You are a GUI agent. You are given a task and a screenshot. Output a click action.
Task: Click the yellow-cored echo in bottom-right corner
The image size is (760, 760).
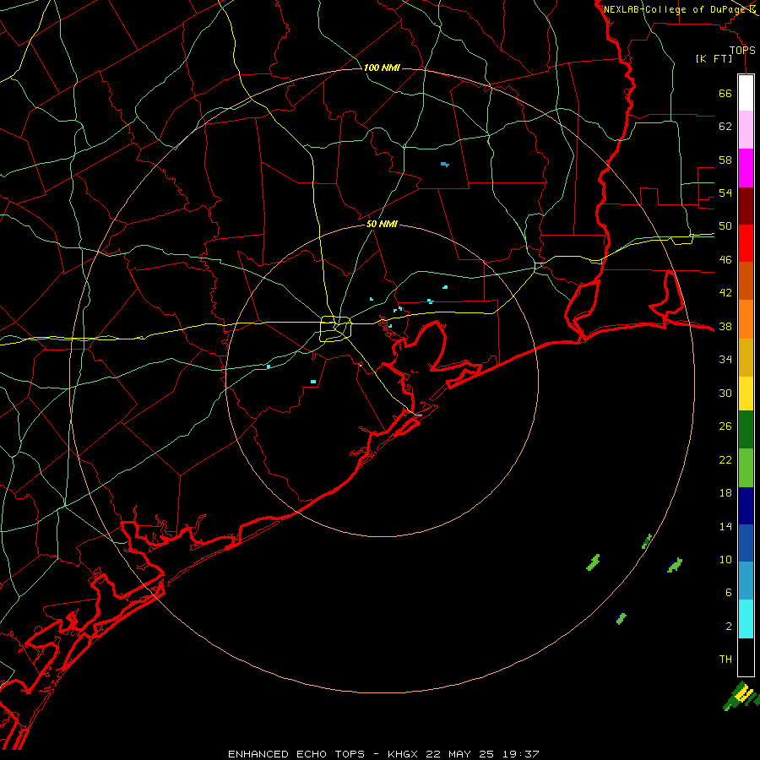741,696
